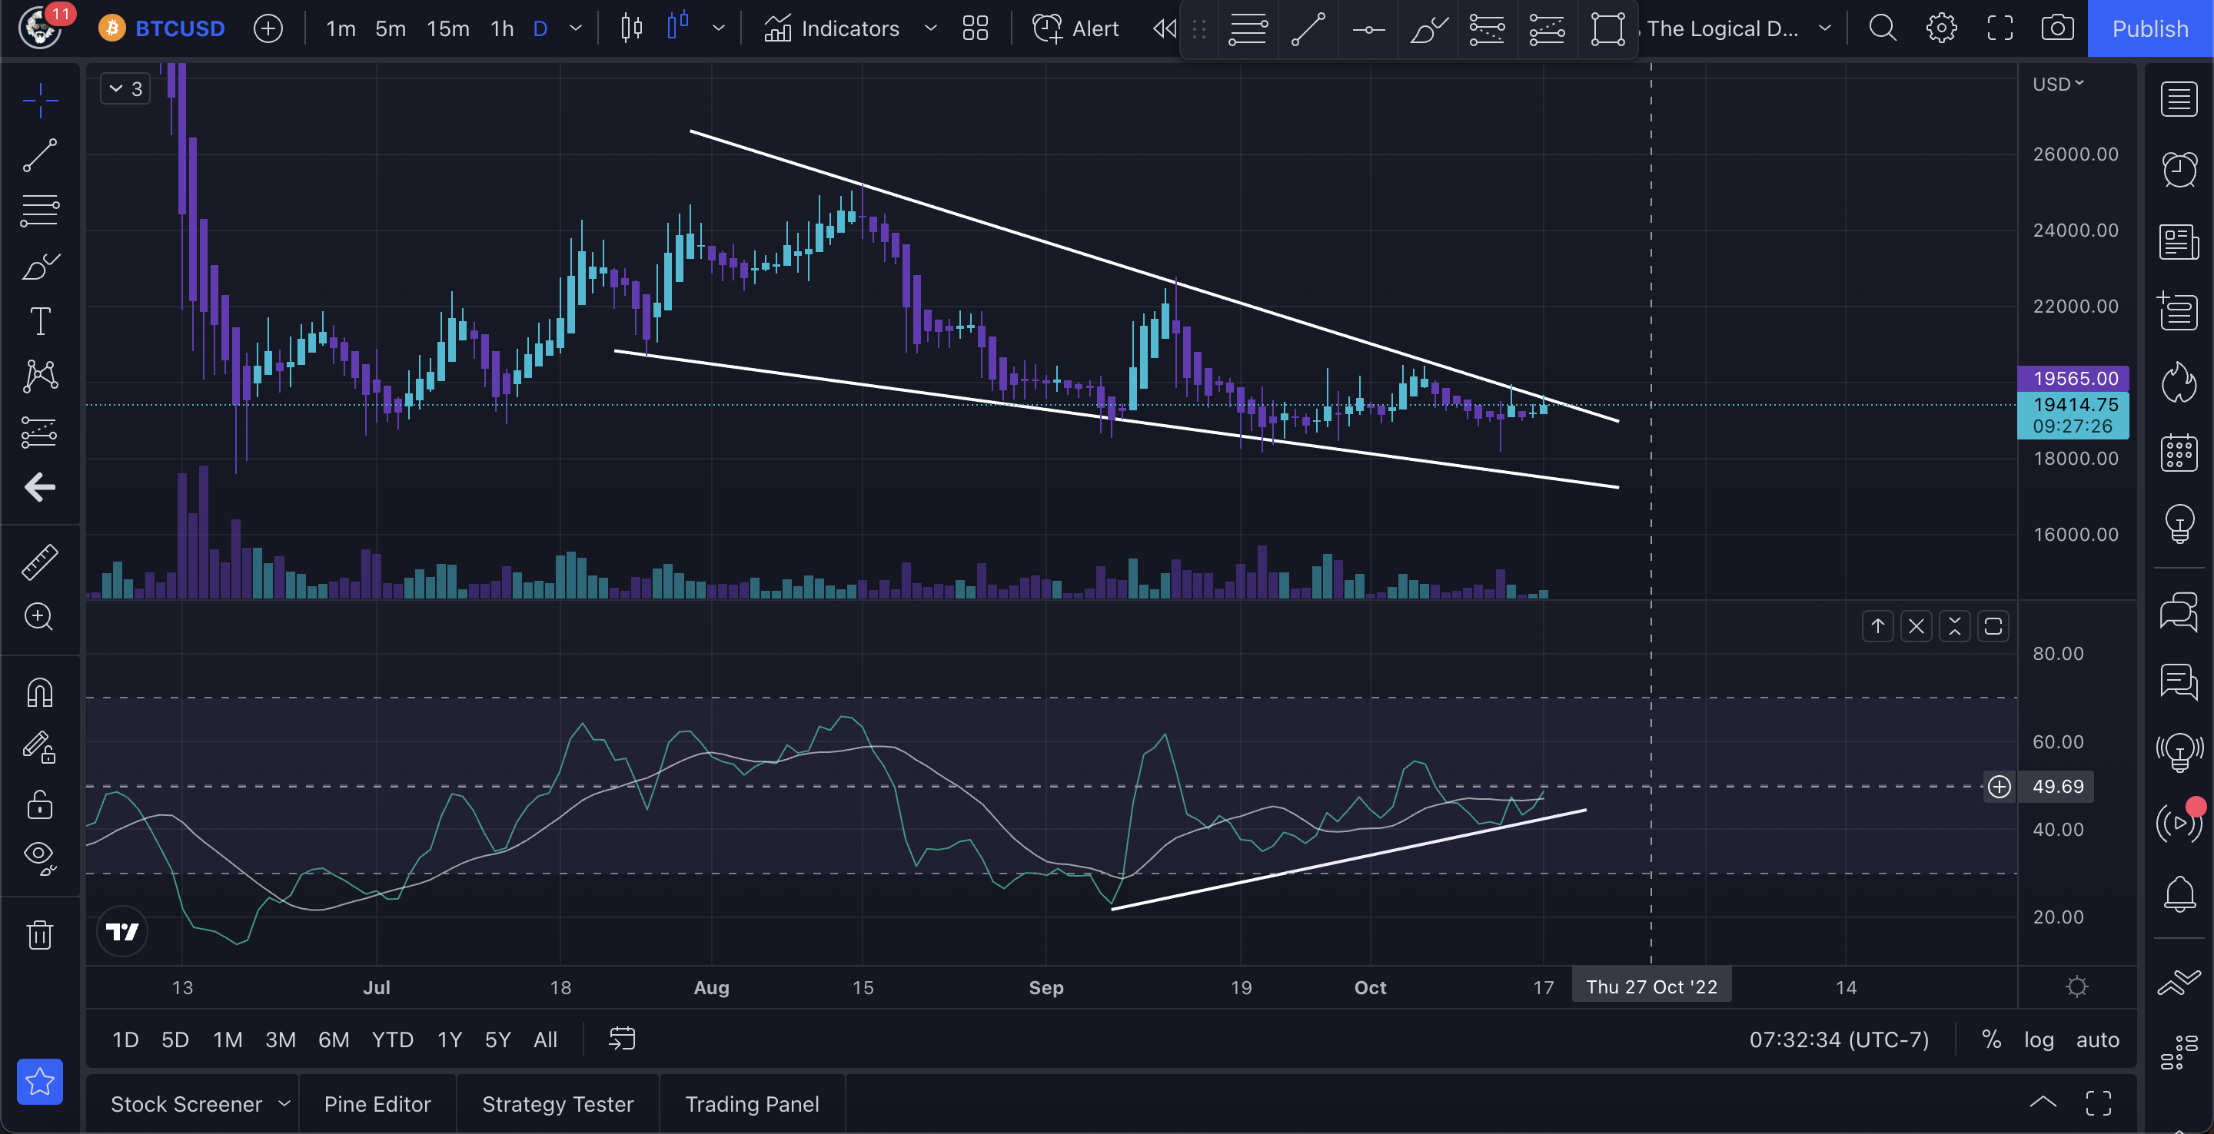Select the YTD date range
The image size is (2214, 1134).
pos(392,1039)
